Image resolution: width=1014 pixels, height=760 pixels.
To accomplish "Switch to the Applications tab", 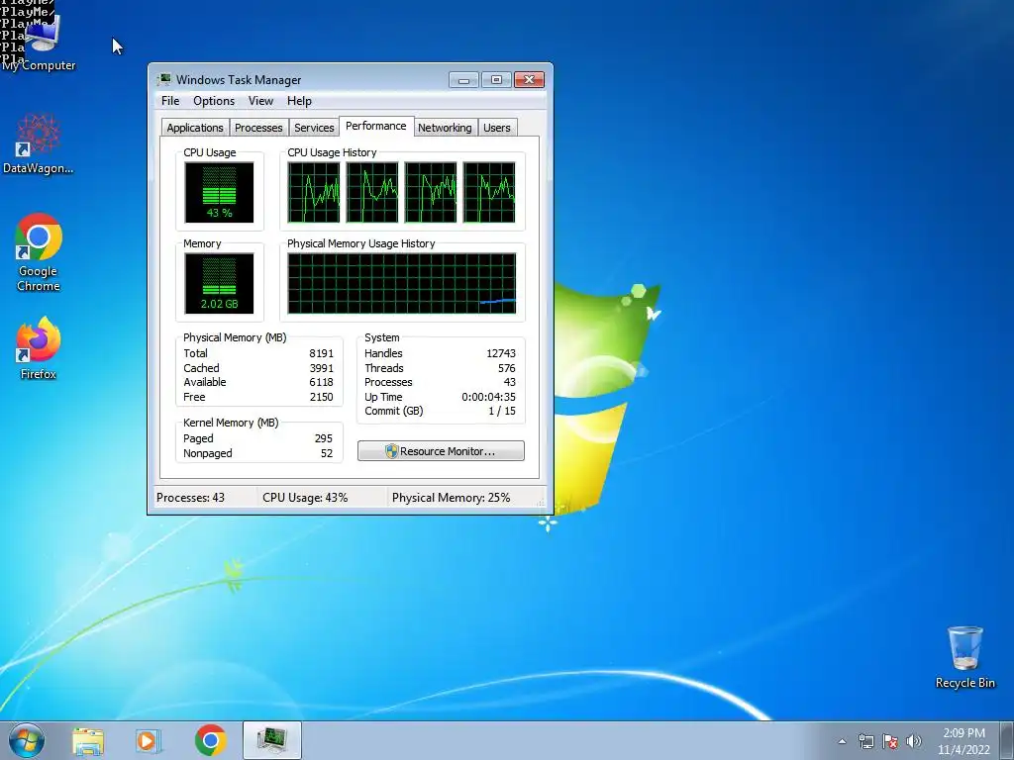I will [x=195, y=128].
